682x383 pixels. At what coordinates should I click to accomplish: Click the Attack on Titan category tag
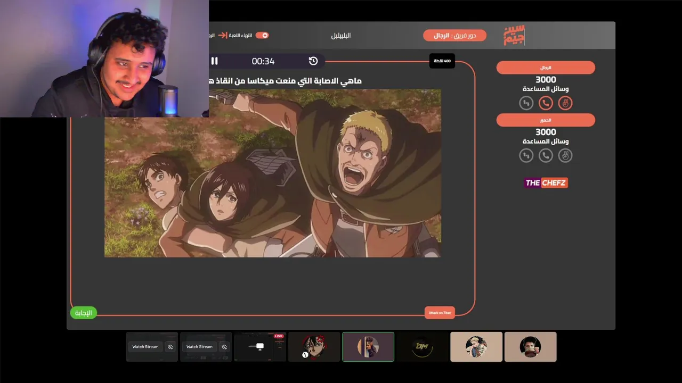pyautogui.click(x=440, y=313)
